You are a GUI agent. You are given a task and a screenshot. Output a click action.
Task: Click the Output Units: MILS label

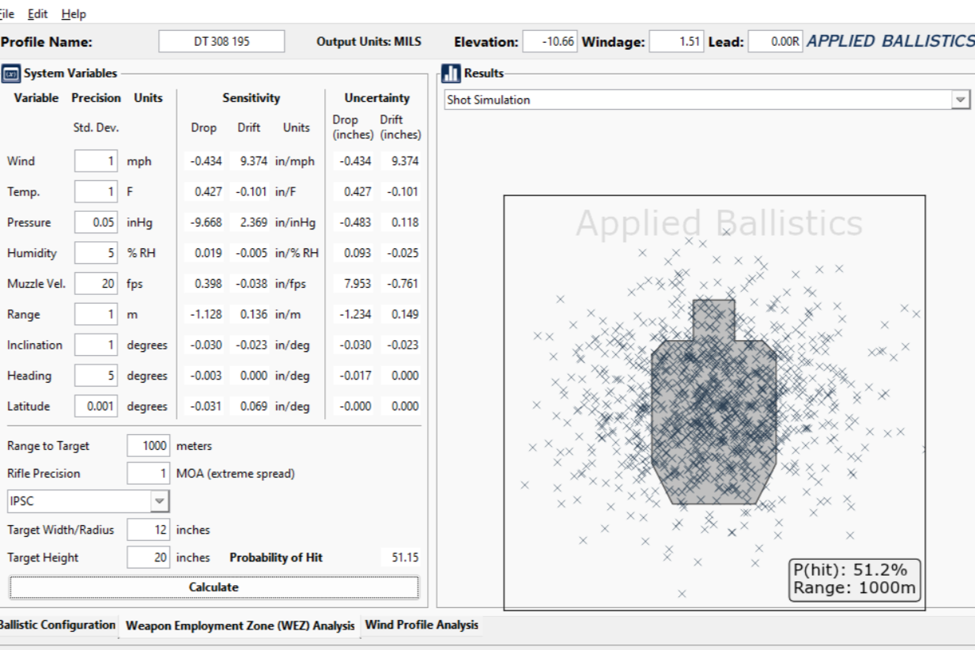[368, 42]
